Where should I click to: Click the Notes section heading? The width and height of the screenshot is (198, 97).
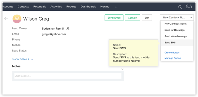point(16,66)
